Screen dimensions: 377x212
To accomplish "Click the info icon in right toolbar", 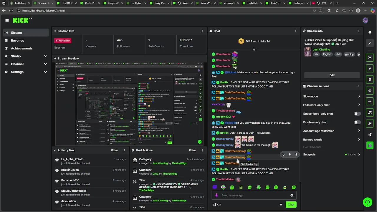I will [370, 32].
